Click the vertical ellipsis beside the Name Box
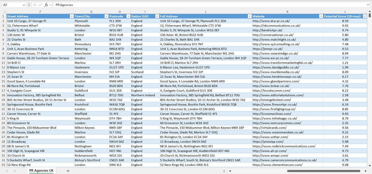 (x=29, y=5)
